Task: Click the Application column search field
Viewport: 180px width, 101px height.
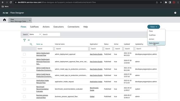Action: (x=96, y=49)
